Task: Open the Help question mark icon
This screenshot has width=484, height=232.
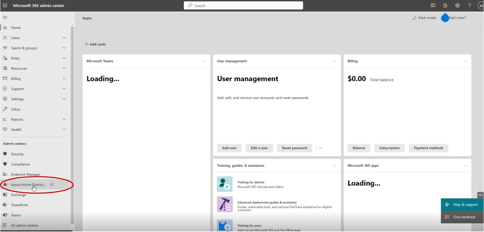Action: 469,6
